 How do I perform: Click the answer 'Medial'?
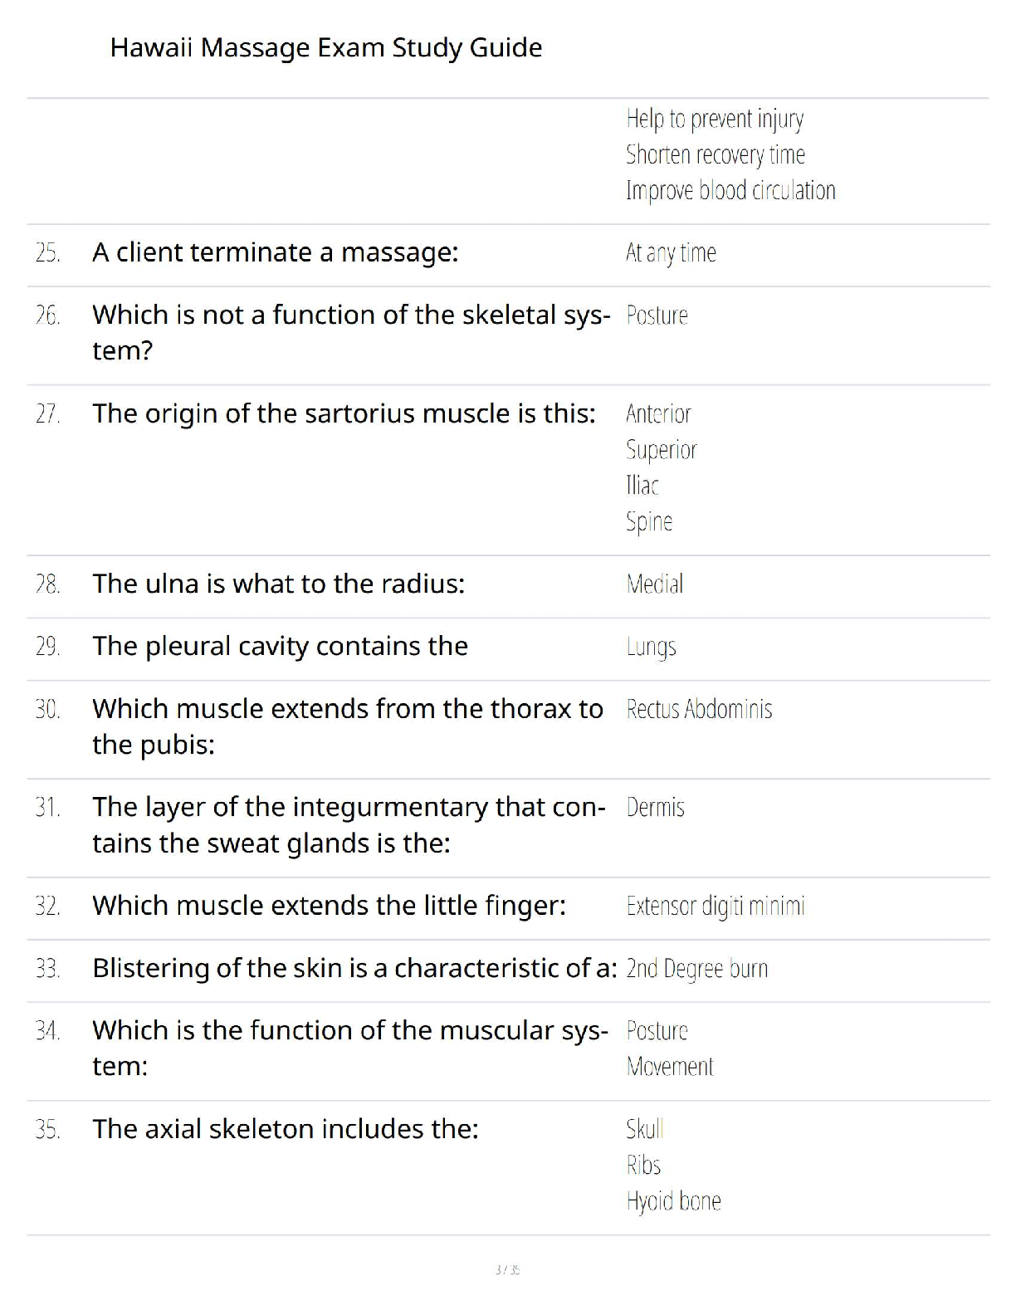tap(655, 584)
